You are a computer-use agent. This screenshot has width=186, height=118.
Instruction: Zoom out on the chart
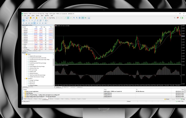tap(77, 18)
